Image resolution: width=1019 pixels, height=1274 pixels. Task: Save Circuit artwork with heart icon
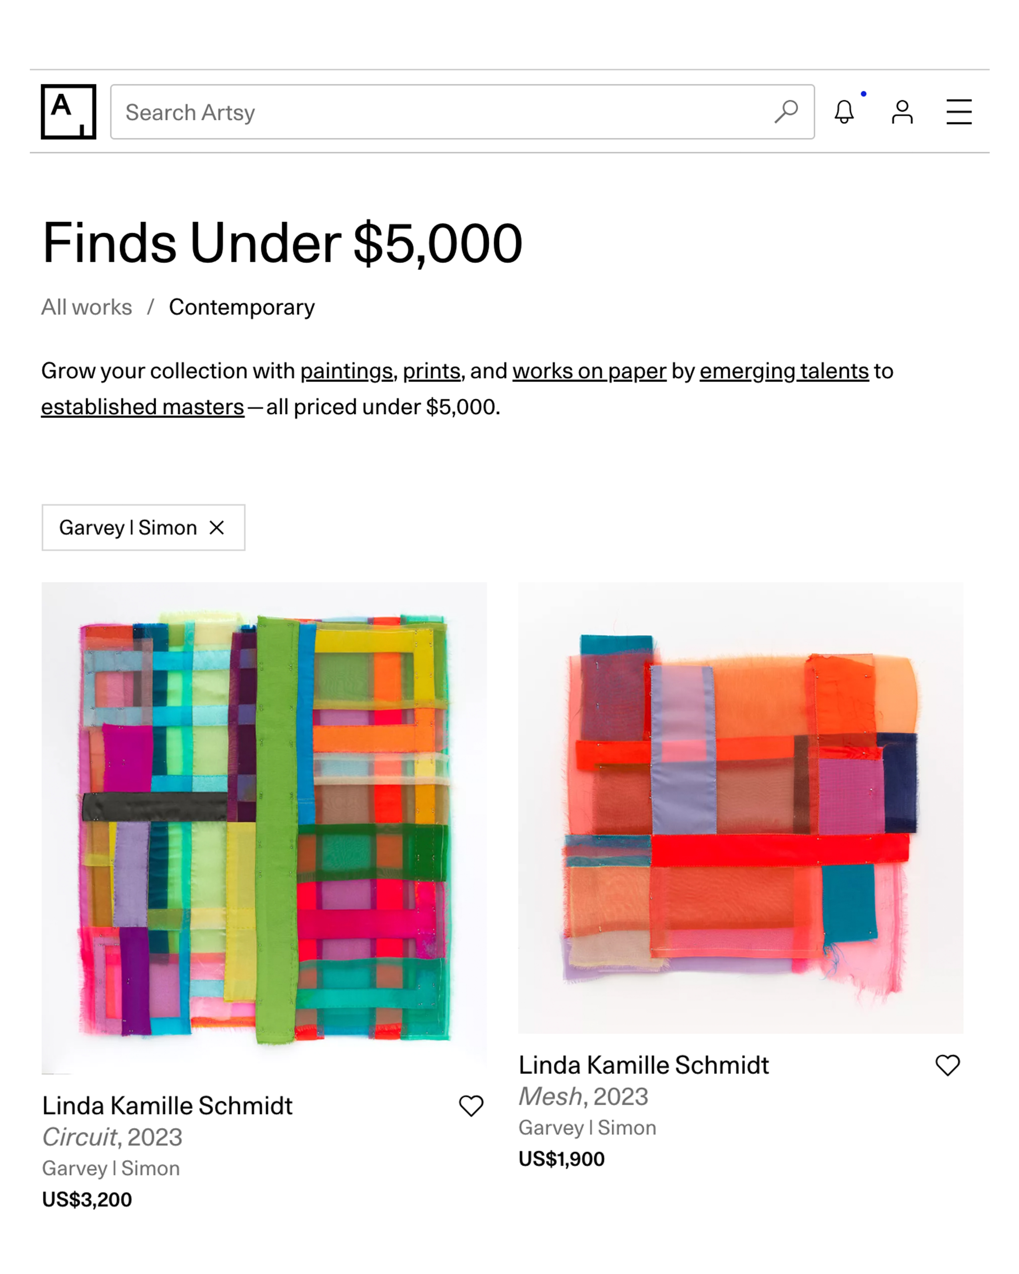tap(471, 1106)
